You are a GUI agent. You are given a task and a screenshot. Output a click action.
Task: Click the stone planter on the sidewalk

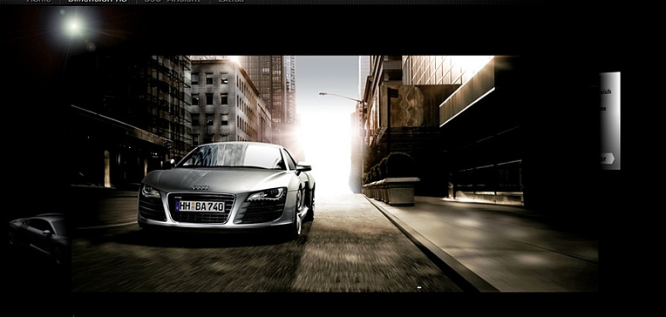click(398, 191)
